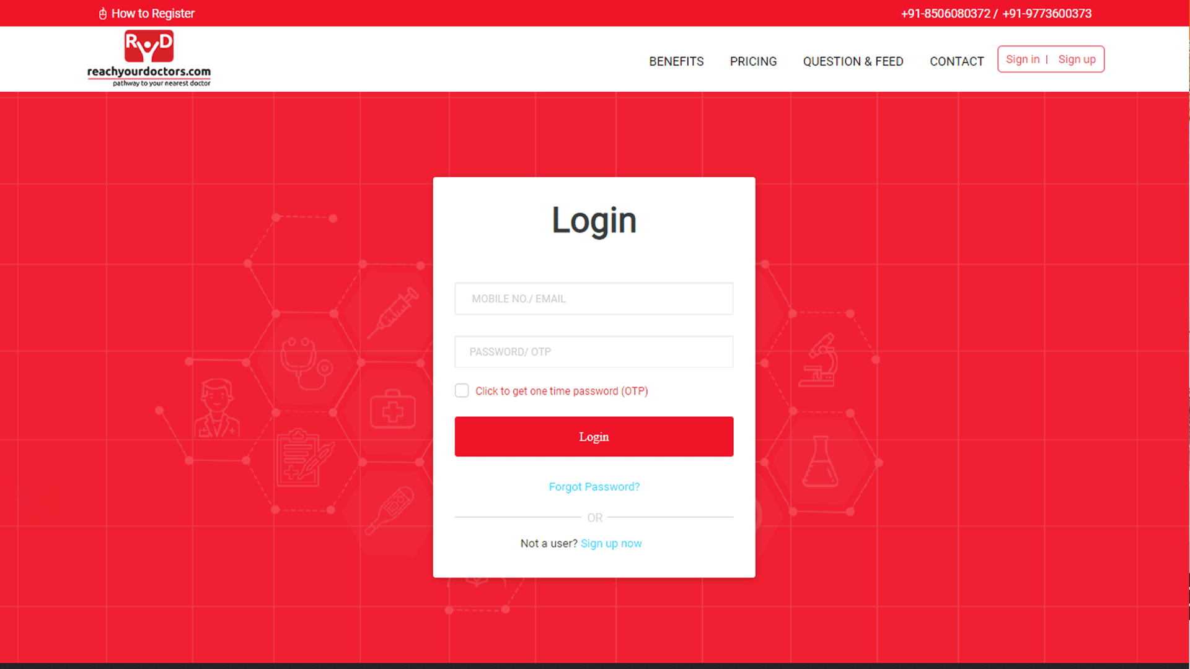The height and width of the screenshot is (669, 1190).
Task: Focus the Mobile No./Email field
Action: click(x=594, y=299)
